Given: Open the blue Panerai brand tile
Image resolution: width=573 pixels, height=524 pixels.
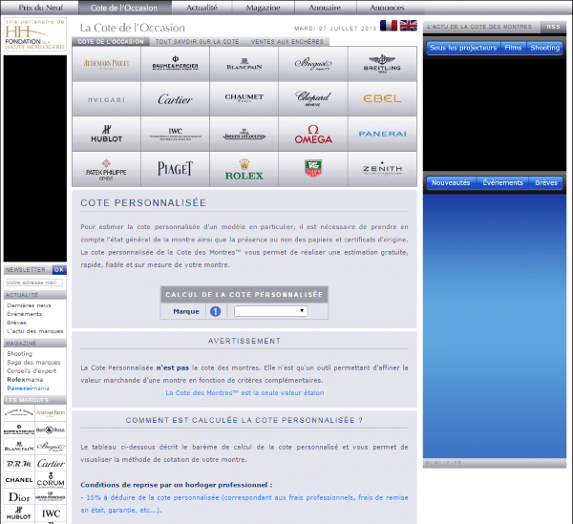Looking at the screenshot, I should (382, 134).
